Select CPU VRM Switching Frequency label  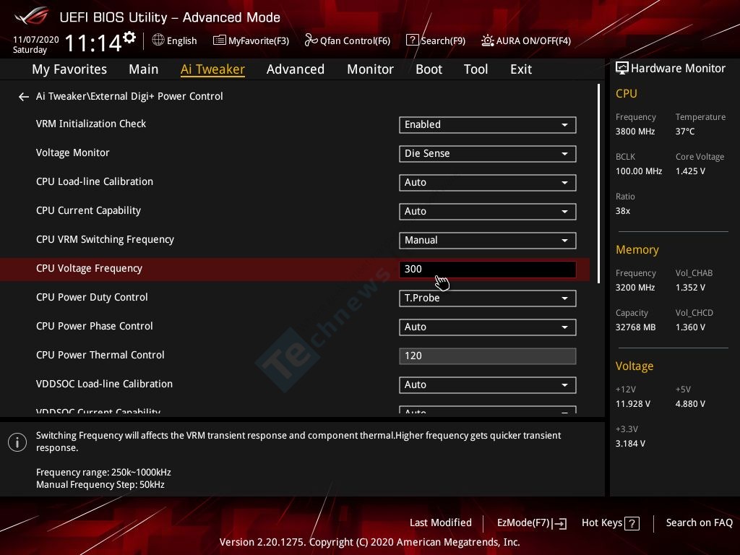pos(105,239)
